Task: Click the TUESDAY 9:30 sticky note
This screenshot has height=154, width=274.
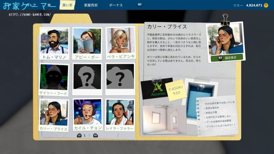Action: click(x=176, y=90)
